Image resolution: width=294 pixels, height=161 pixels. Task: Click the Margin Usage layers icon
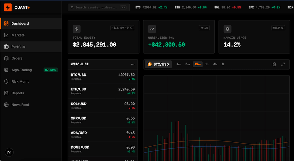pos(227,29)
